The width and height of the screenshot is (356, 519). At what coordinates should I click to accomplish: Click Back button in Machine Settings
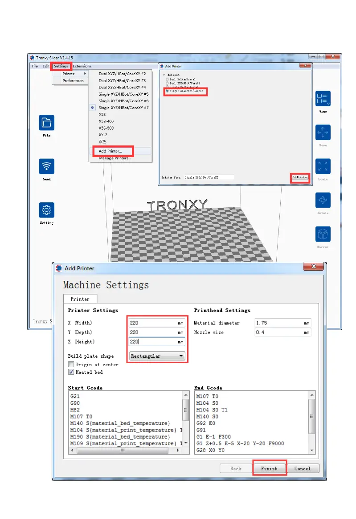click(x=236, y=469)
